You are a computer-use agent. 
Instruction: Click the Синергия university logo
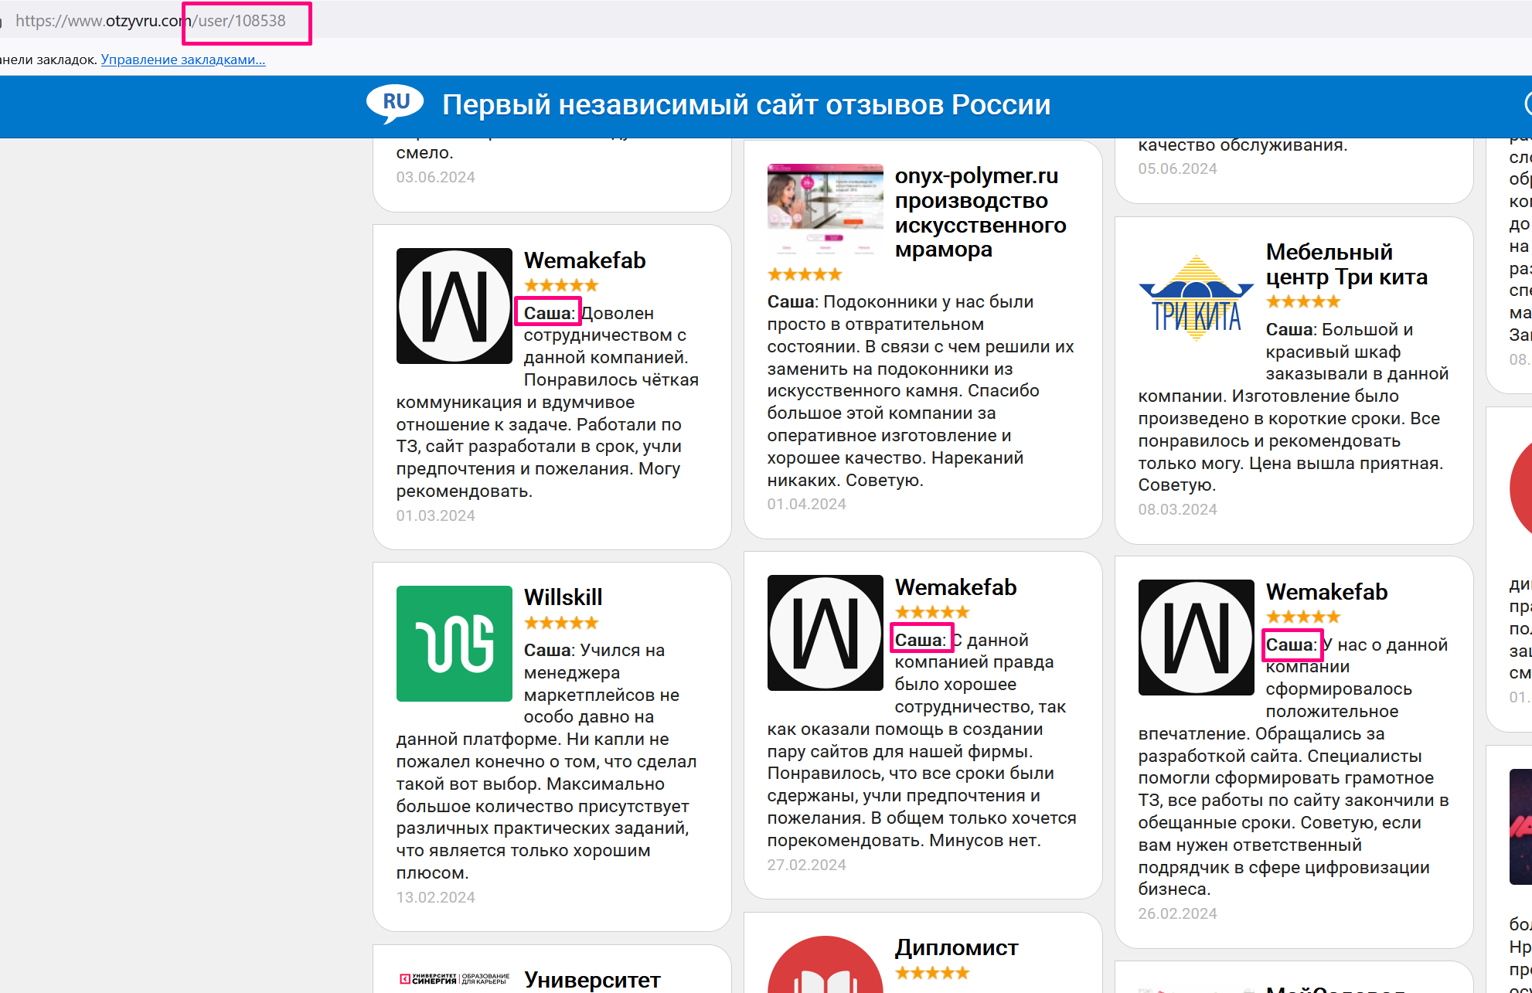[454, 979]
